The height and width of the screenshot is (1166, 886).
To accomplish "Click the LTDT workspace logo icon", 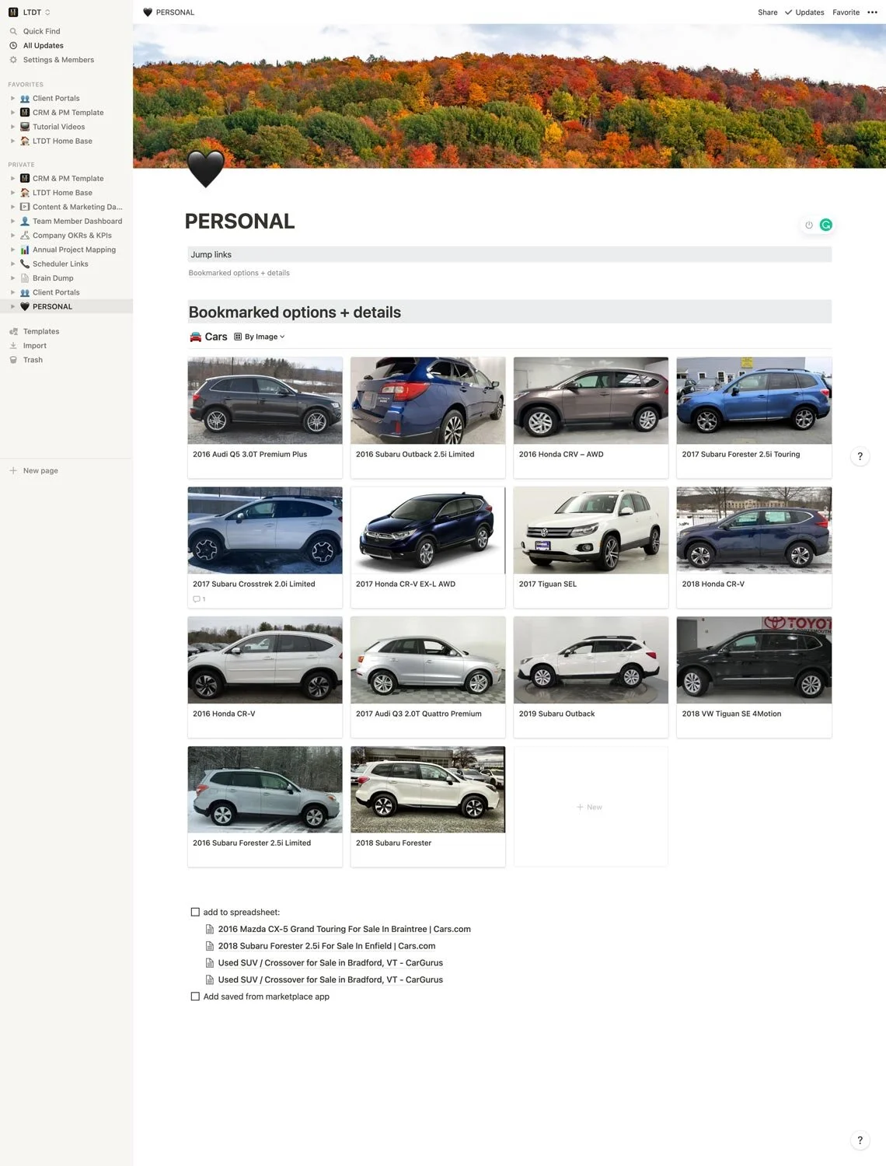I will point(13,12).
